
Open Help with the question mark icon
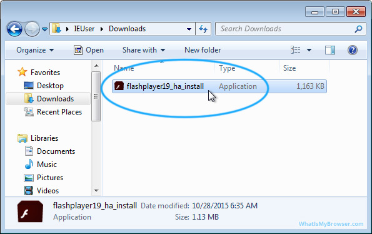tap(353, 50)
